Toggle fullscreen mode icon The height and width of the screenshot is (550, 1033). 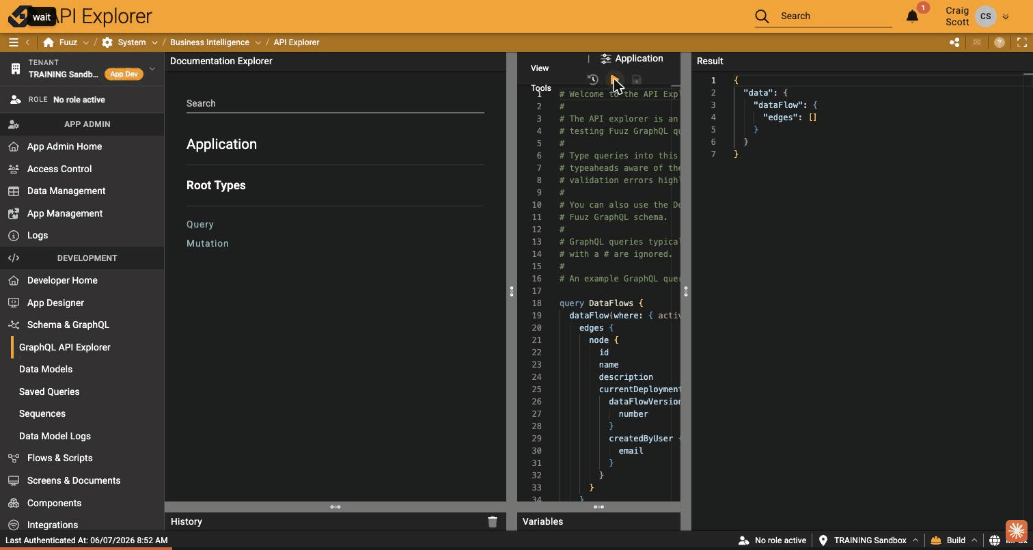coord(1022,42)
